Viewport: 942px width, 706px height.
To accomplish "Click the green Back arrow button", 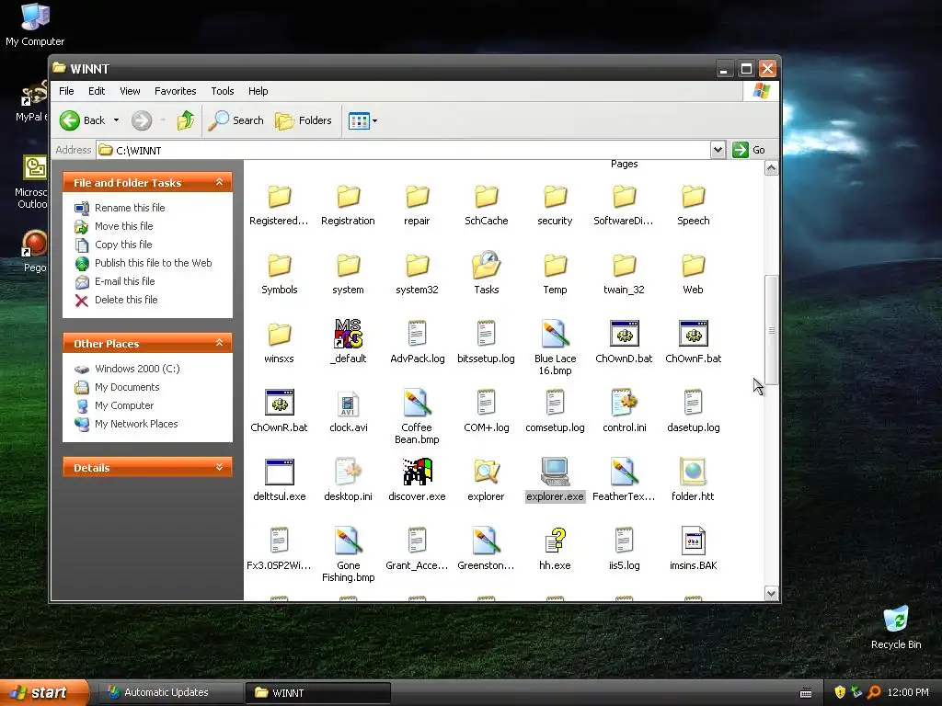I will 70,120.
